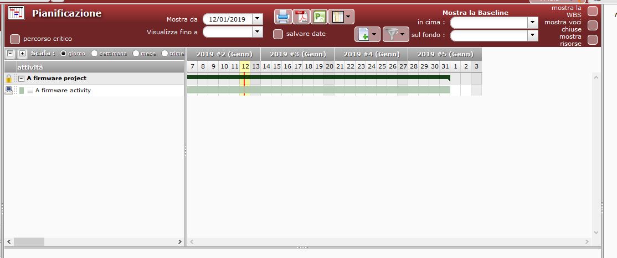Click the print planning icon
The width and height of the screenshot is (617, 258).
tap(283, 17)
